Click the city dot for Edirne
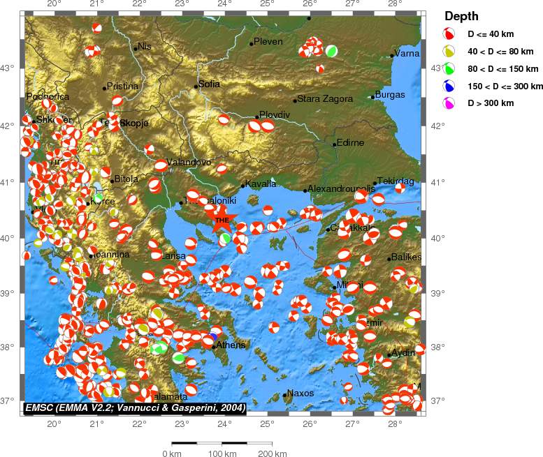 coord(335,144)
